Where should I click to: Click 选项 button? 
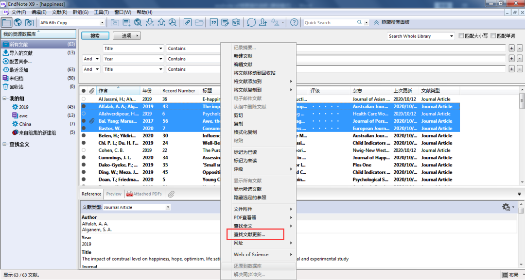click(126, 35)
